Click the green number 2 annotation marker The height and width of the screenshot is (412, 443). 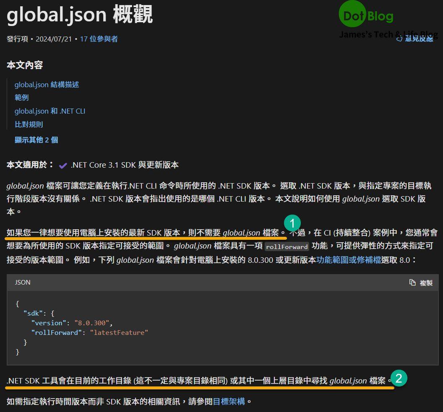(x=399, y=379)
